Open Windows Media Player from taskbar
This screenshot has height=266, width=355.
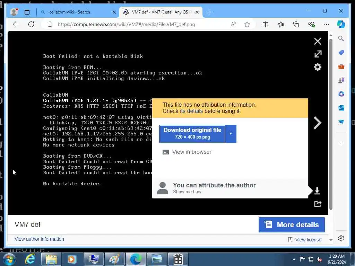point(72,259)
